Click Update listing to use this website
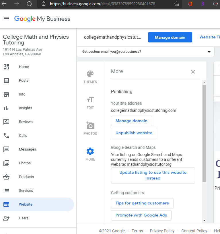 [153, 175]
